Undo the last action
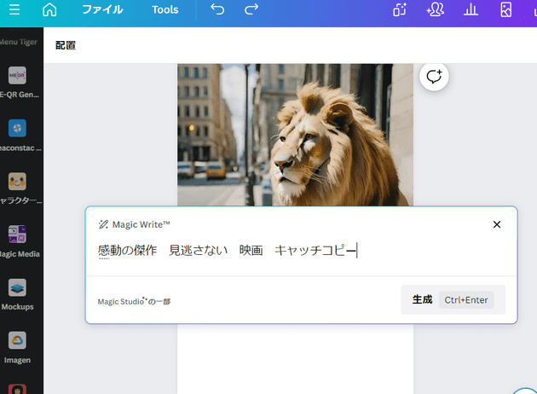 (218, 10)
